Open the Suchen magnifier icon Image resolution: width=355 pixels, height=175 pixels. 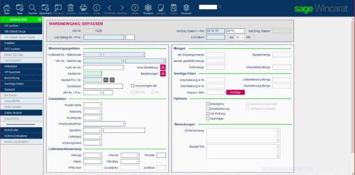[x=32, y=8]
